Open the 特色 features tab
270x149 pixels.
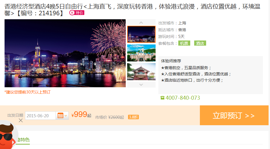23,140
